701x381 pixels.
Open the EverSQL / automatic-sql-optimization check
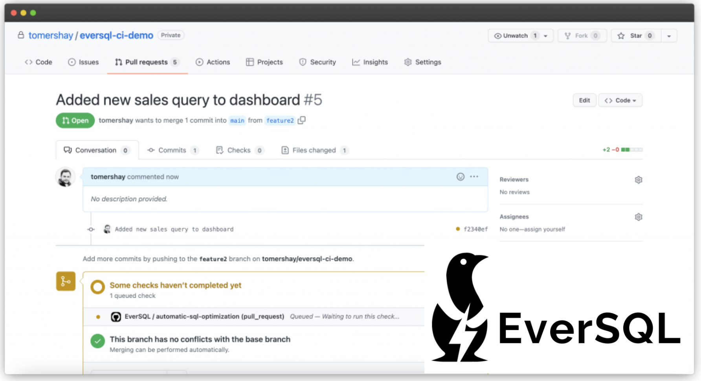click(x=204, y=317)
